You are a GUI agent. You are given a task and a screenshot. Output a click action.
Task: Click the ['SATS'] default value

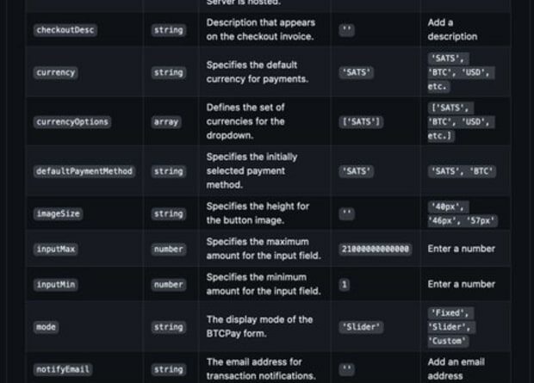[361, 122]
